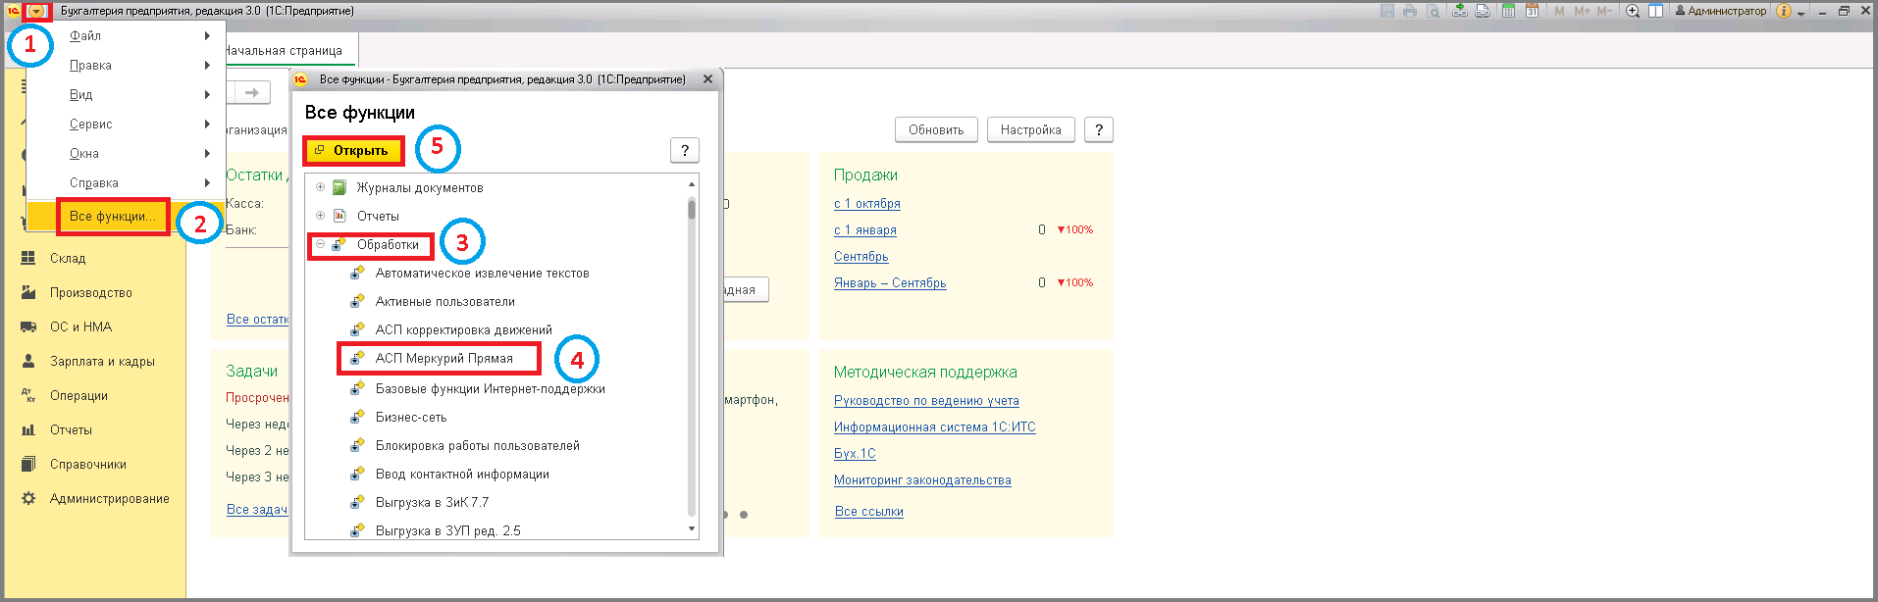Expand the Окна submenu
The width and height of the screenshot is (1878, 602).
pyautogui.click(x=207, y=153)
